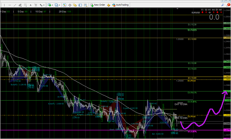The width and height of the screenshot is (231, 139).
Task: Open the red notification alert icon
Action: coord(228,5)
